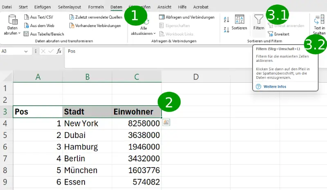
Task: Select row 3 header
Action: coord(5,112)
